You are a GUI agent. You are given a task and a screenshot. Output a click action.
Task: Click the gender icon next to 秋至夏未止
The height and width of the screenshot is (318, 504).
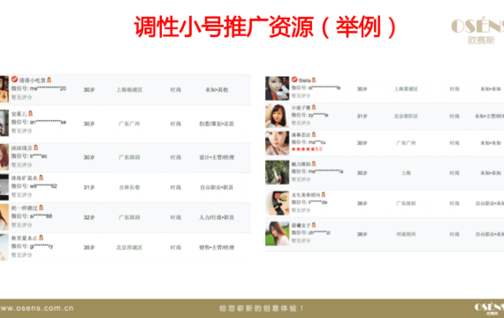point(42,238)
